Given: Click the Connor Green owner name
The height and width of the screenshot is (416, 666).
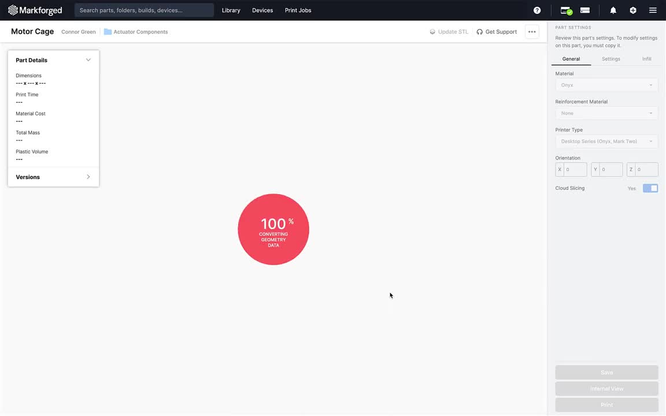Looking at the screenshot, I should [79, 32].
